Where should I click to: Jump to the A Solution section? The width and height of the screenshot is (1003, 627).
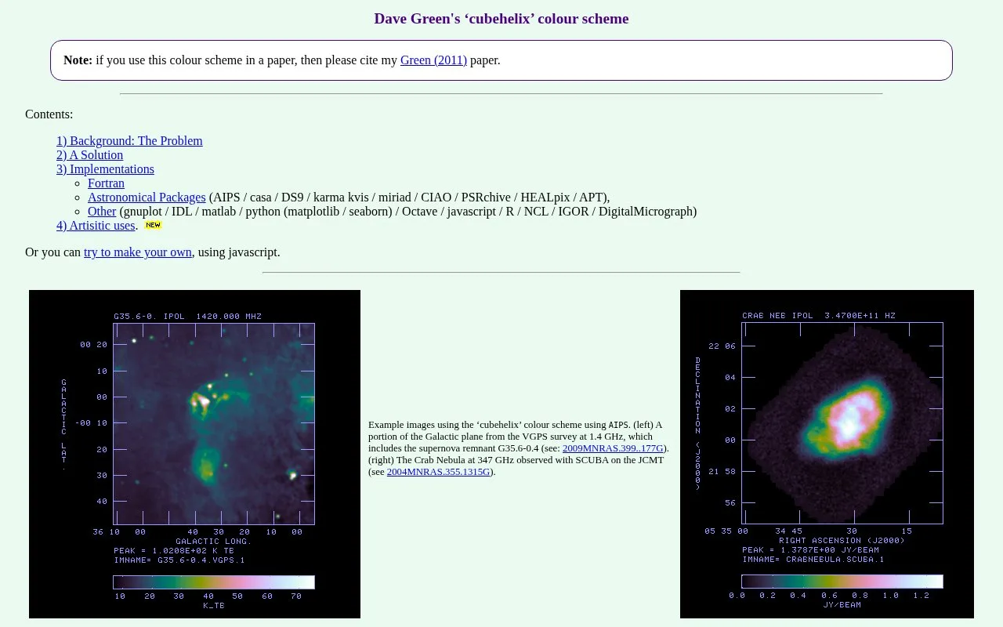click(89, 155)
